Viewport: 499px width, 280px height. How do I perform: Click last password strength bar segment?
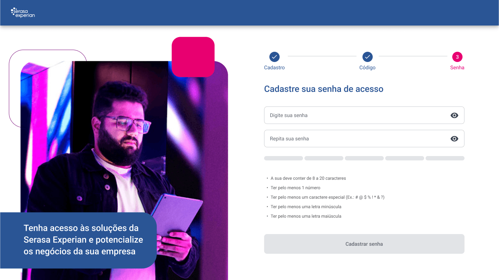445,158
